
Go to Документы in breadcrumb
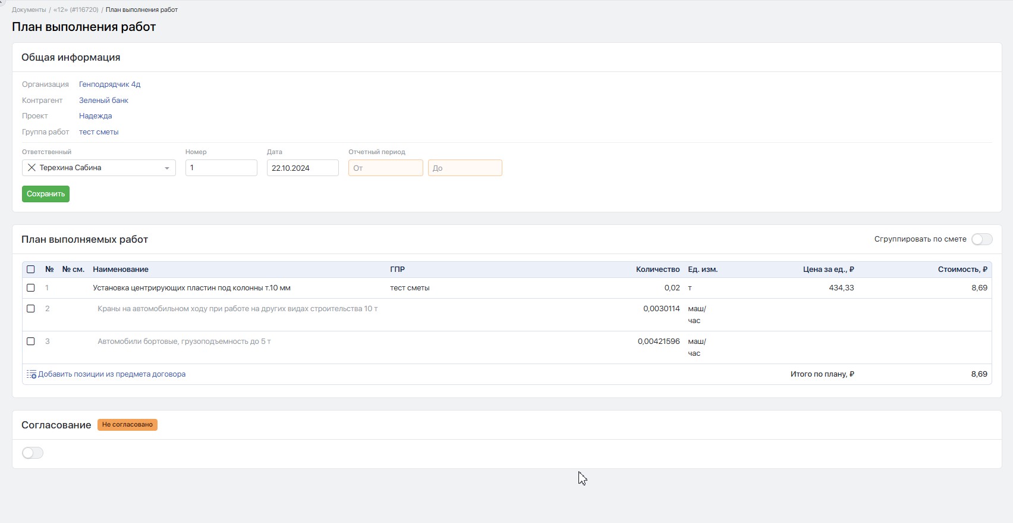(x=29, y=10)
